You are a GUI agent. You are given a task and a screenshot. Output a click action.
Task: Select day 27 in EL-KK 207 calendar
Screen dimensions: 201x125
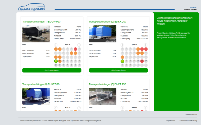pyautogui.click(x=146, y=61)
